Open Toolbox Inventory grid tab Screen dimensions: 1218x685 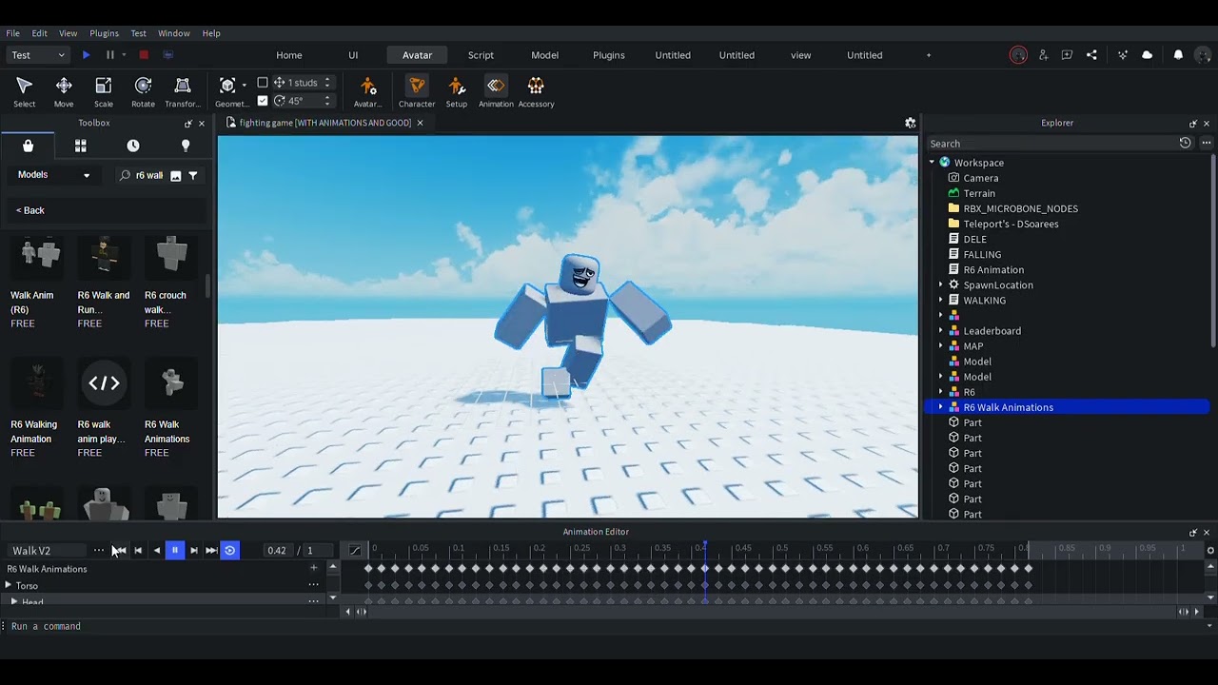[81, 146]
